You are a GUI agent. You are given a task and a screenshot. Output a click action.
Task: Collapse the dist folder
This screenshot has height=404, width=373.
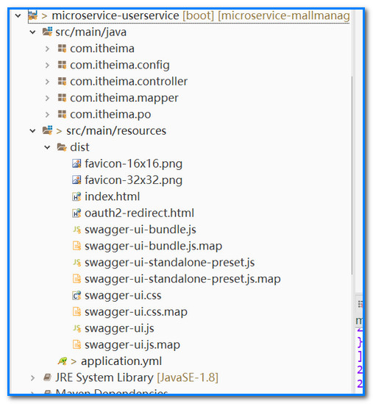(x=47, y=147)
